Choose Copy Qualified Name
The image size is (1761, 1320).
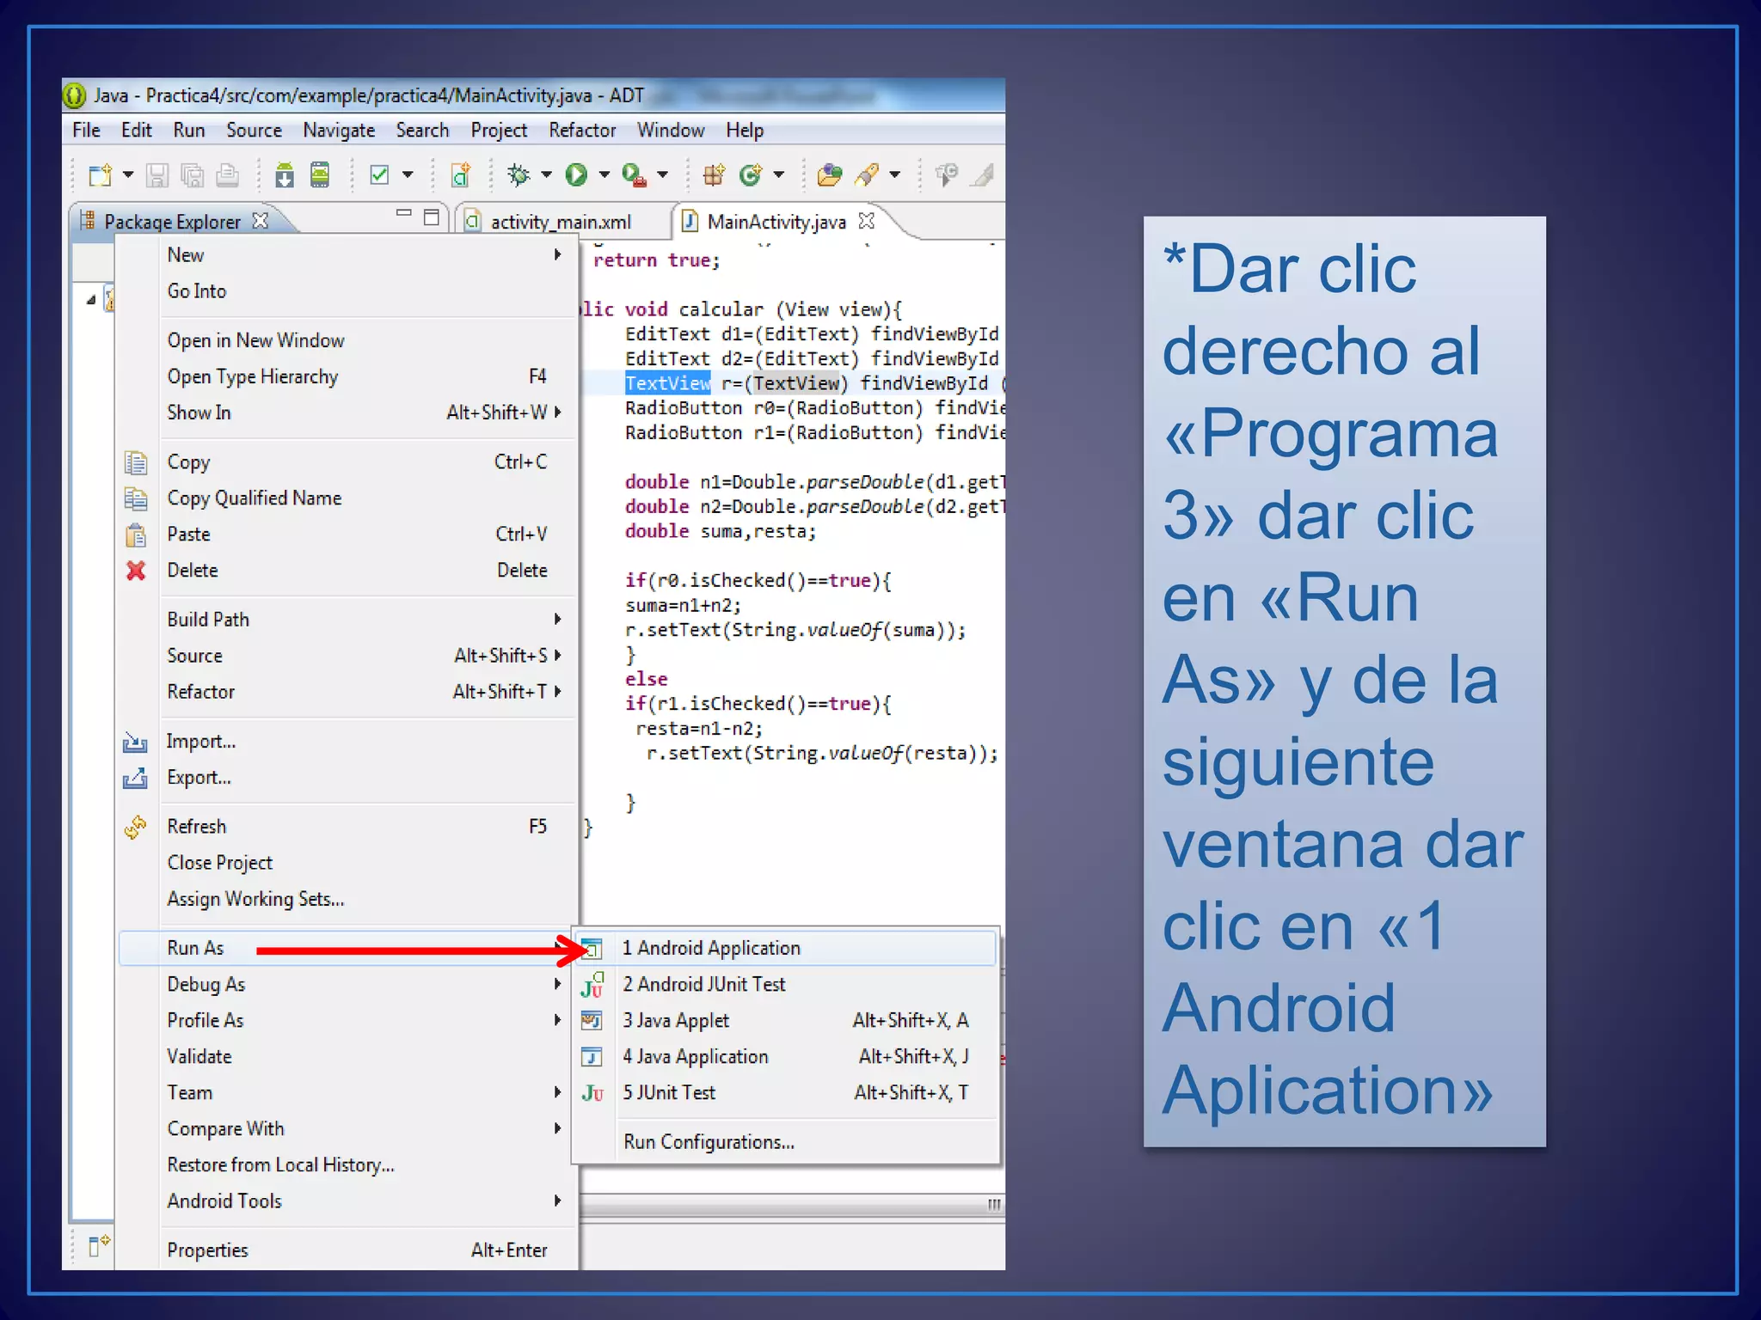347,498
